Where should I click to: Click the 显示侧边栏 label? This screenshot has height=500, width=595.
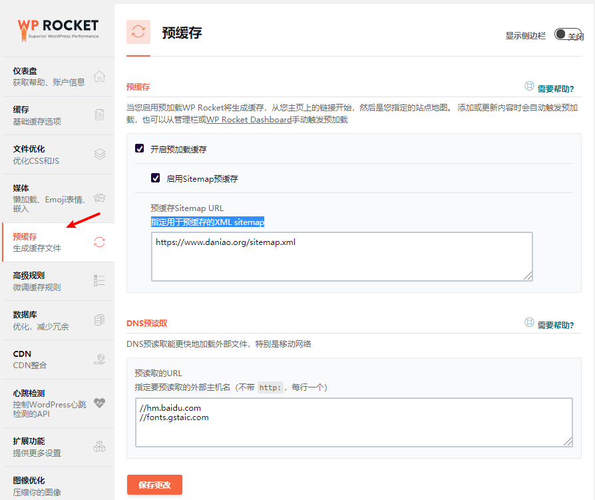526,36
